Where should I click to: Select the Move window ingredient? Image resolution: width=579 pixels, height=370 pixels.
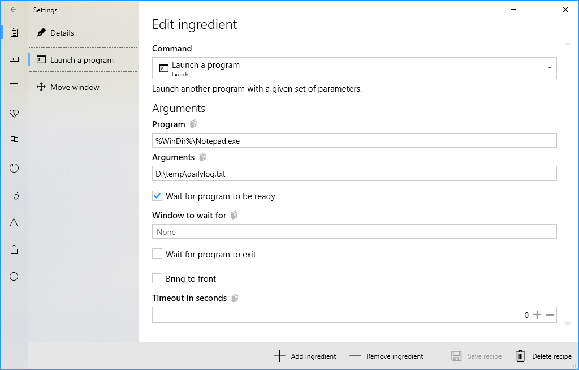click(83, 87)
